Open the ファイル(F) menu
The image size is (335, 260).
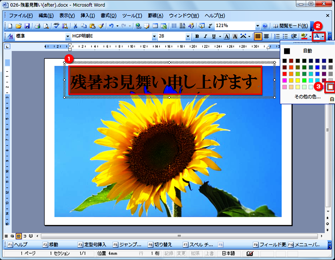(21, 16)
